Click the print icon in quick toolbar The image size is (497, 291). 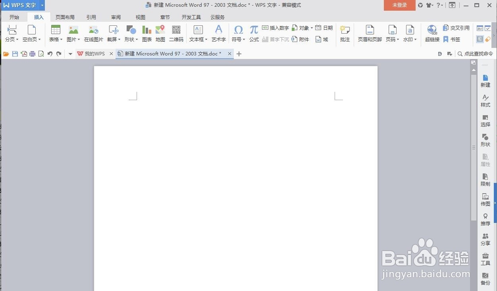click(x=32, y=54)
